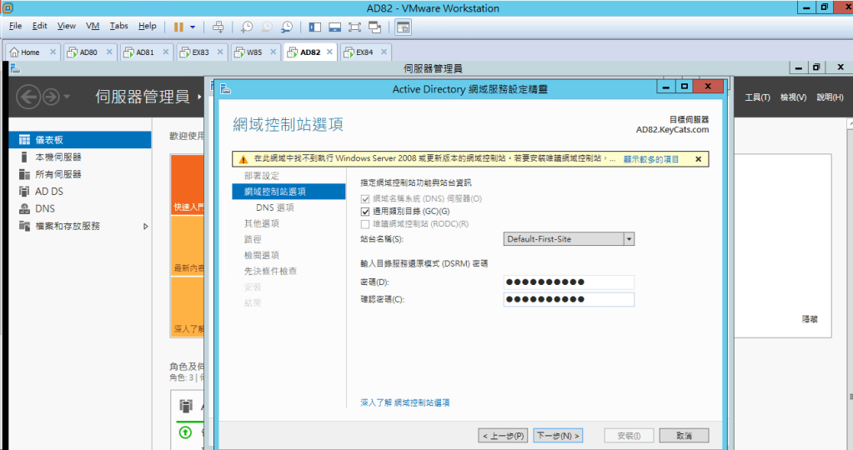This screenshot has width=853, height=450.
Task: Switch to the EX84 tab
Action: coord(364,52)
